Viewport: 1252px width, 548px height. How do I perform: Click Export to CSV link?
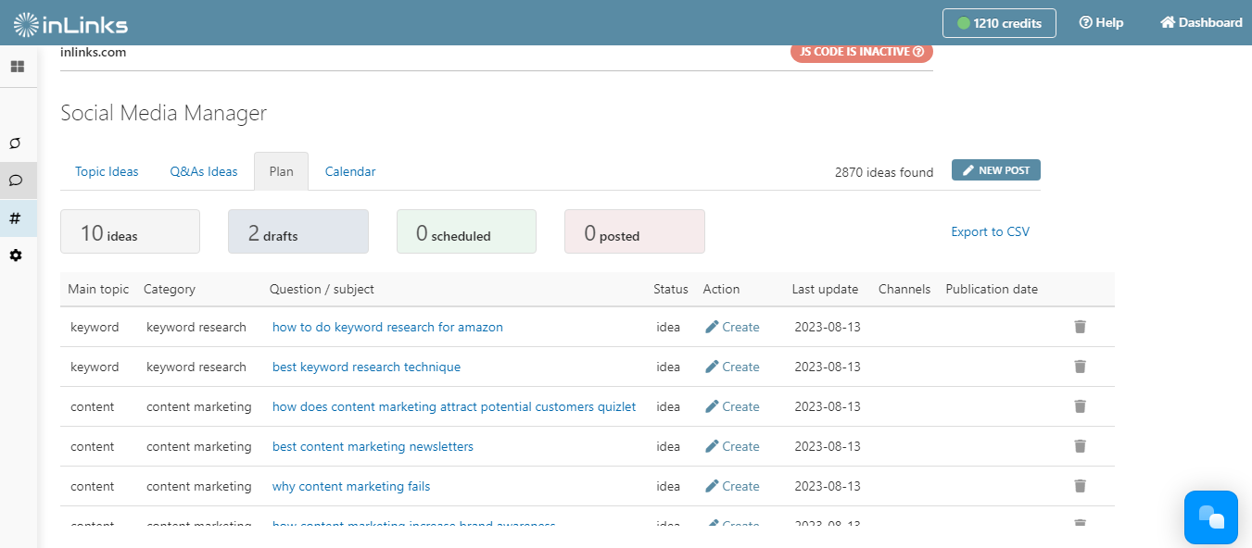[990, 231]
